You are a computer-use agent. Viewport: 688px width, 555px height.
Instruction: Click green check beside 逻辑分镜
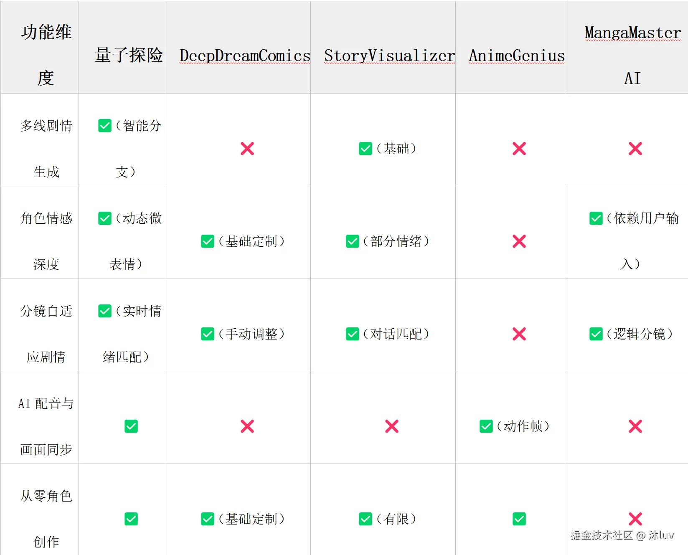pos(596,334)
